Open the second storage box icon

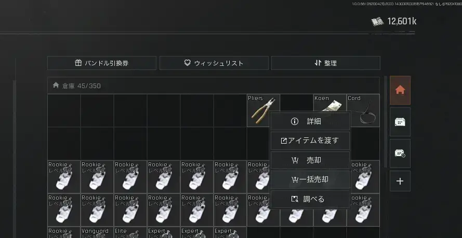coord(400,122)
